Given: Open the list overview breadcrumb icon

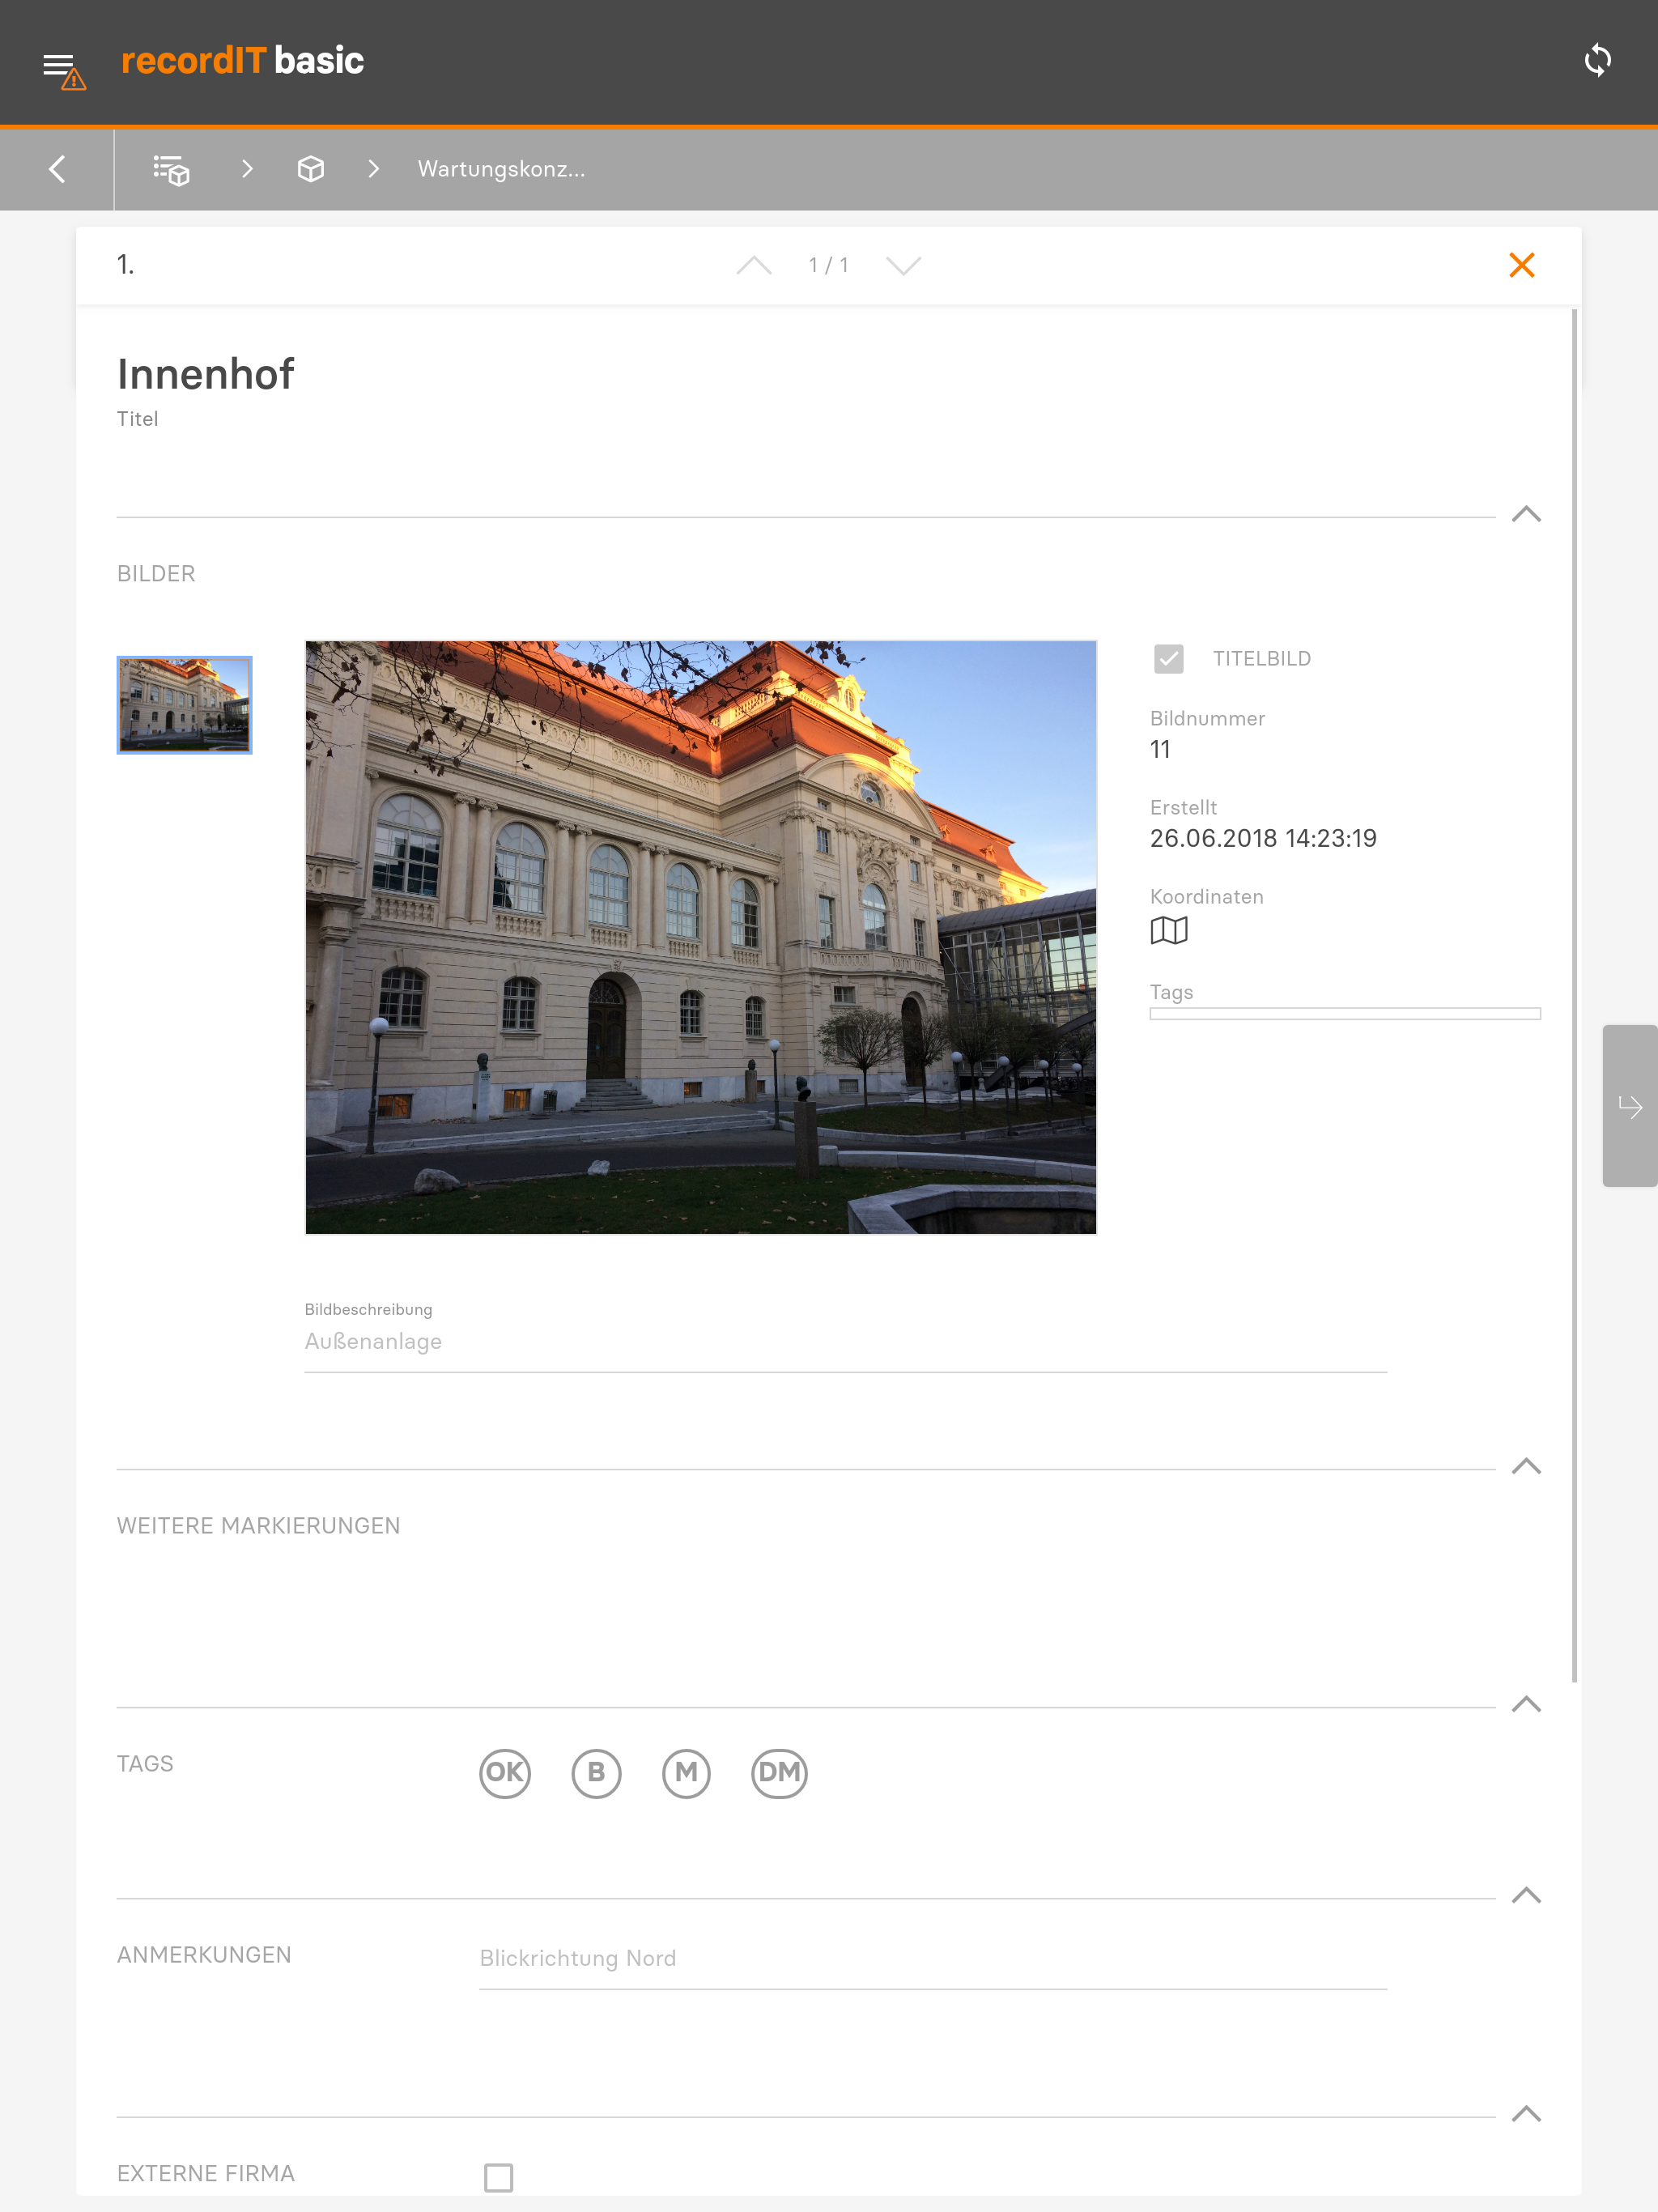Looking at the screenshot, I should [x=171, y=169].
